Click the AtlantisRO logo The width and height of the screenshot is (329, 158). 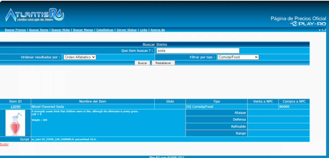(x=35, y=15)
